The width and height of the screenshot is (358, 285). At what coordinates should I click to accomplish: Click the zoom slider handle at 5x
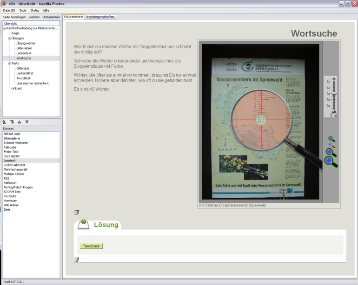(334, 93)
